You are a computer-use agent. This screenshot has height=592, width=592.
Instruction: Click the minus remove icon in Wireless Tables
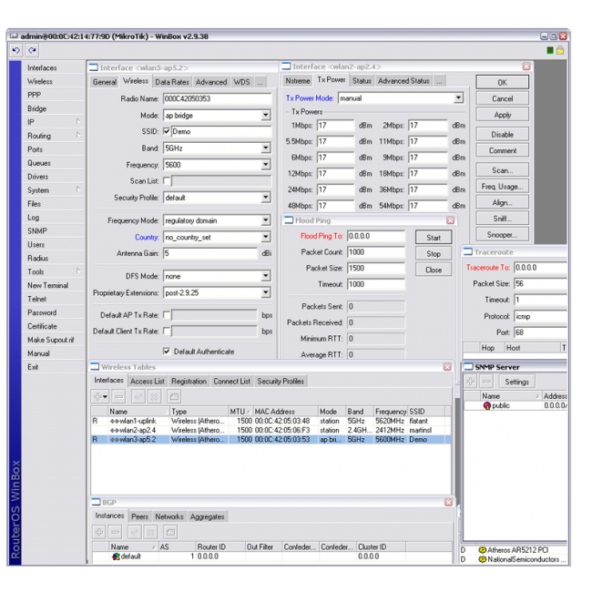click(x=119, y=396)
